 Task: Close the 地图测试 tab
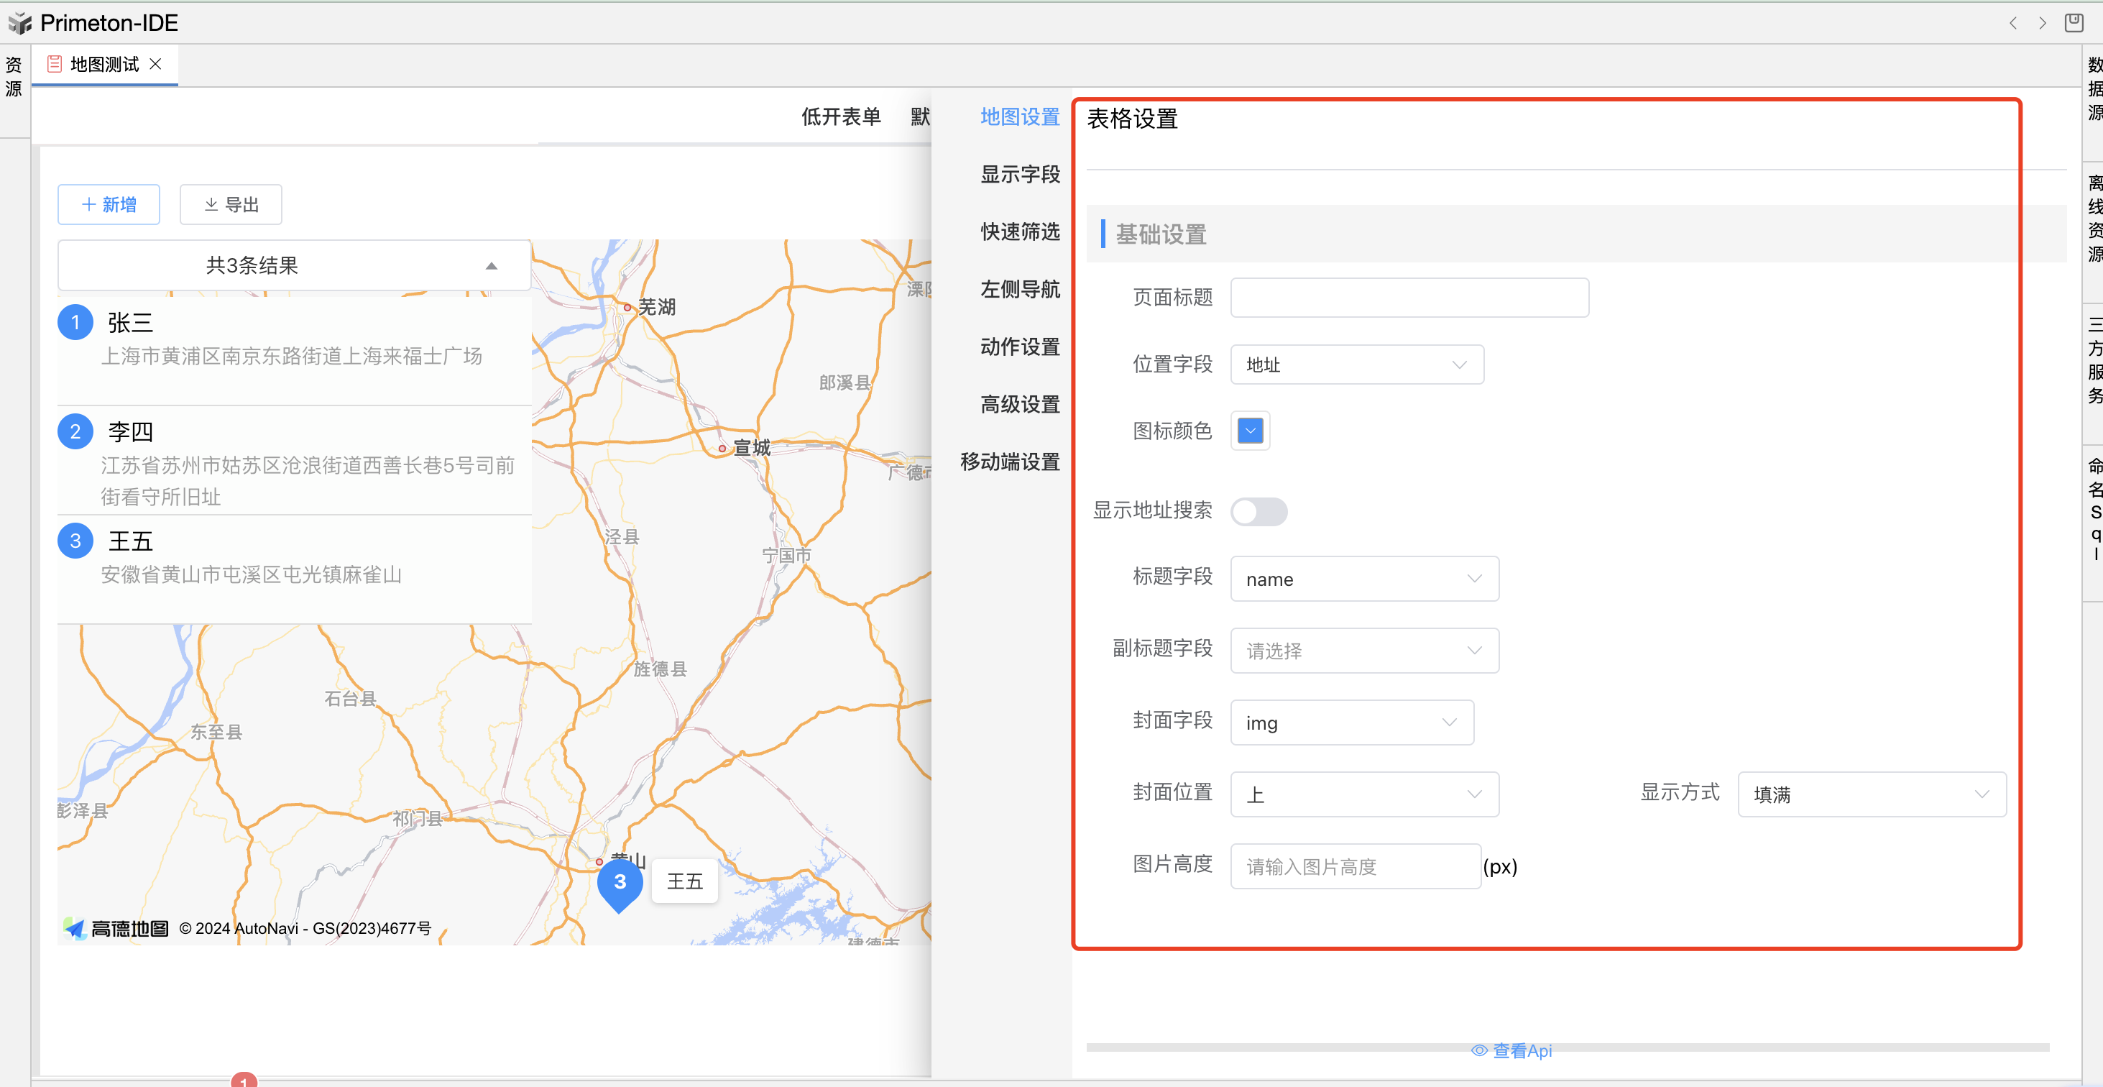pos(156,64)
